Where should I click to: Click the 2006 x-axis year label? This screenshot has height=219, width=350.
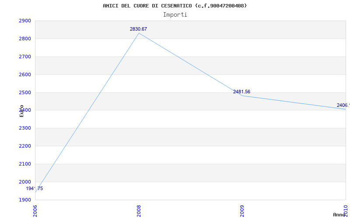coord(35,211)
